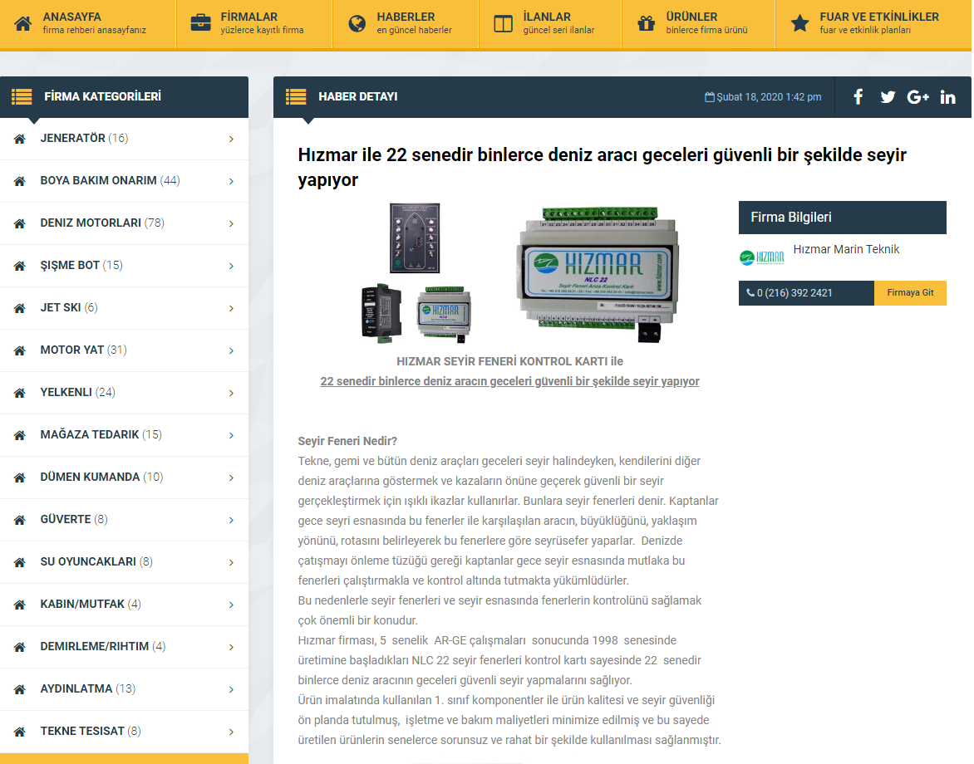Viewport: 974px width, 764px height.
Task: Open the HABERLER news menu
Action: click(x=406, y=23)
